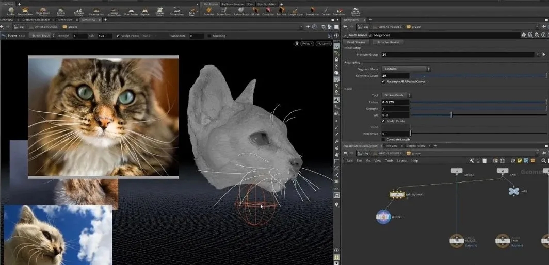This screenshot has width=549, height=265.
Task: Enable the Constrain Length checkbox
Action: (383, 139)
